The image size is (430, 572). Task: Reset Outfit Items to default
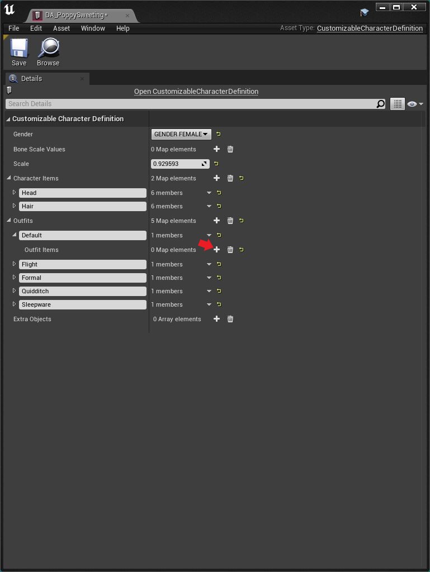click(242, 250)
